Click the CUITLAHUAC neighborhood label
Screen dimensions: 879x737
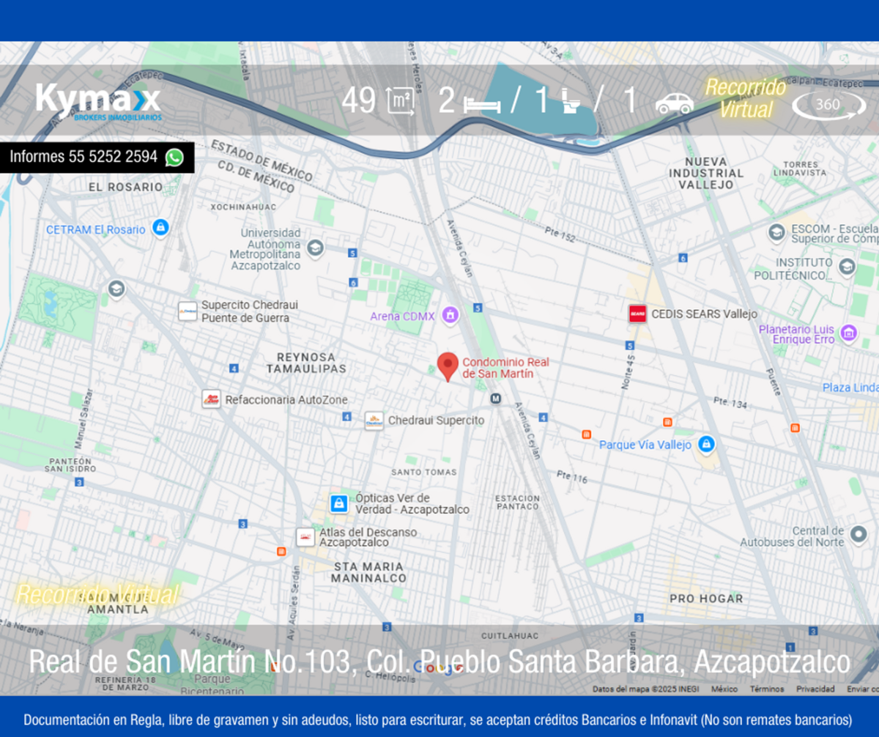coord(510,636)
